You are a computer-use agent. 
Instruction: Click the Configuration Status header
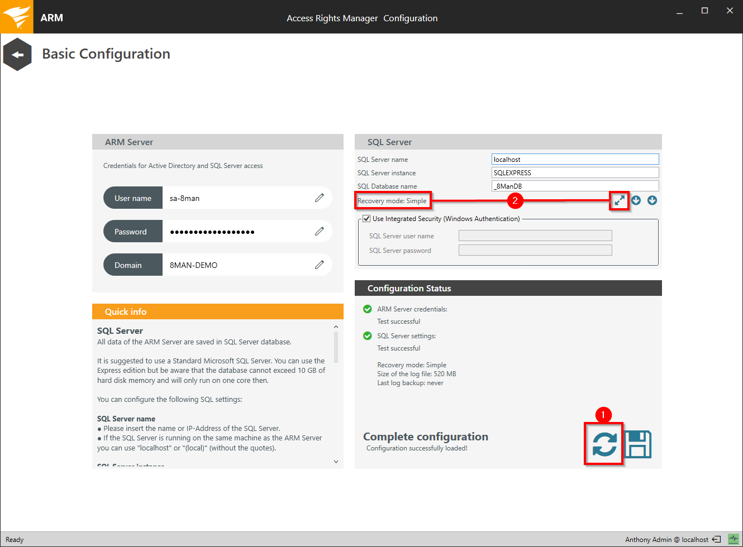coord(508,288)
